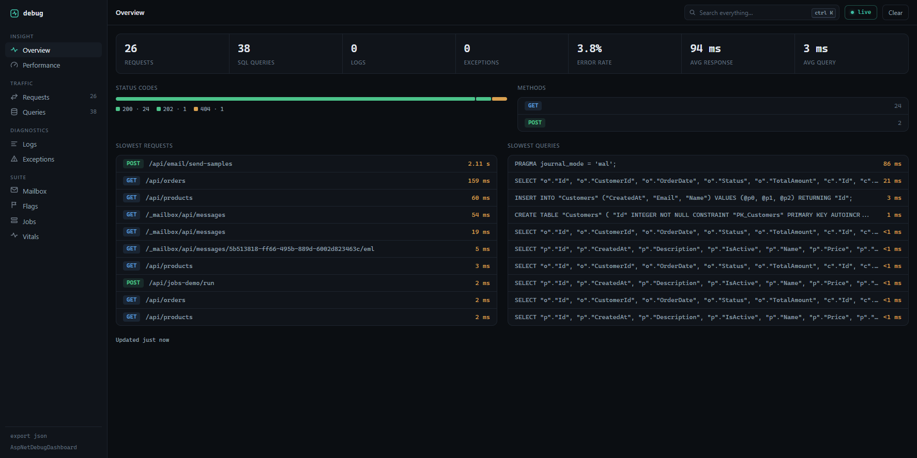Image resolution: width=917 pixels, height=458 pixels.
Task: Open the Mailbox suite page
Action: coord(53,191)
